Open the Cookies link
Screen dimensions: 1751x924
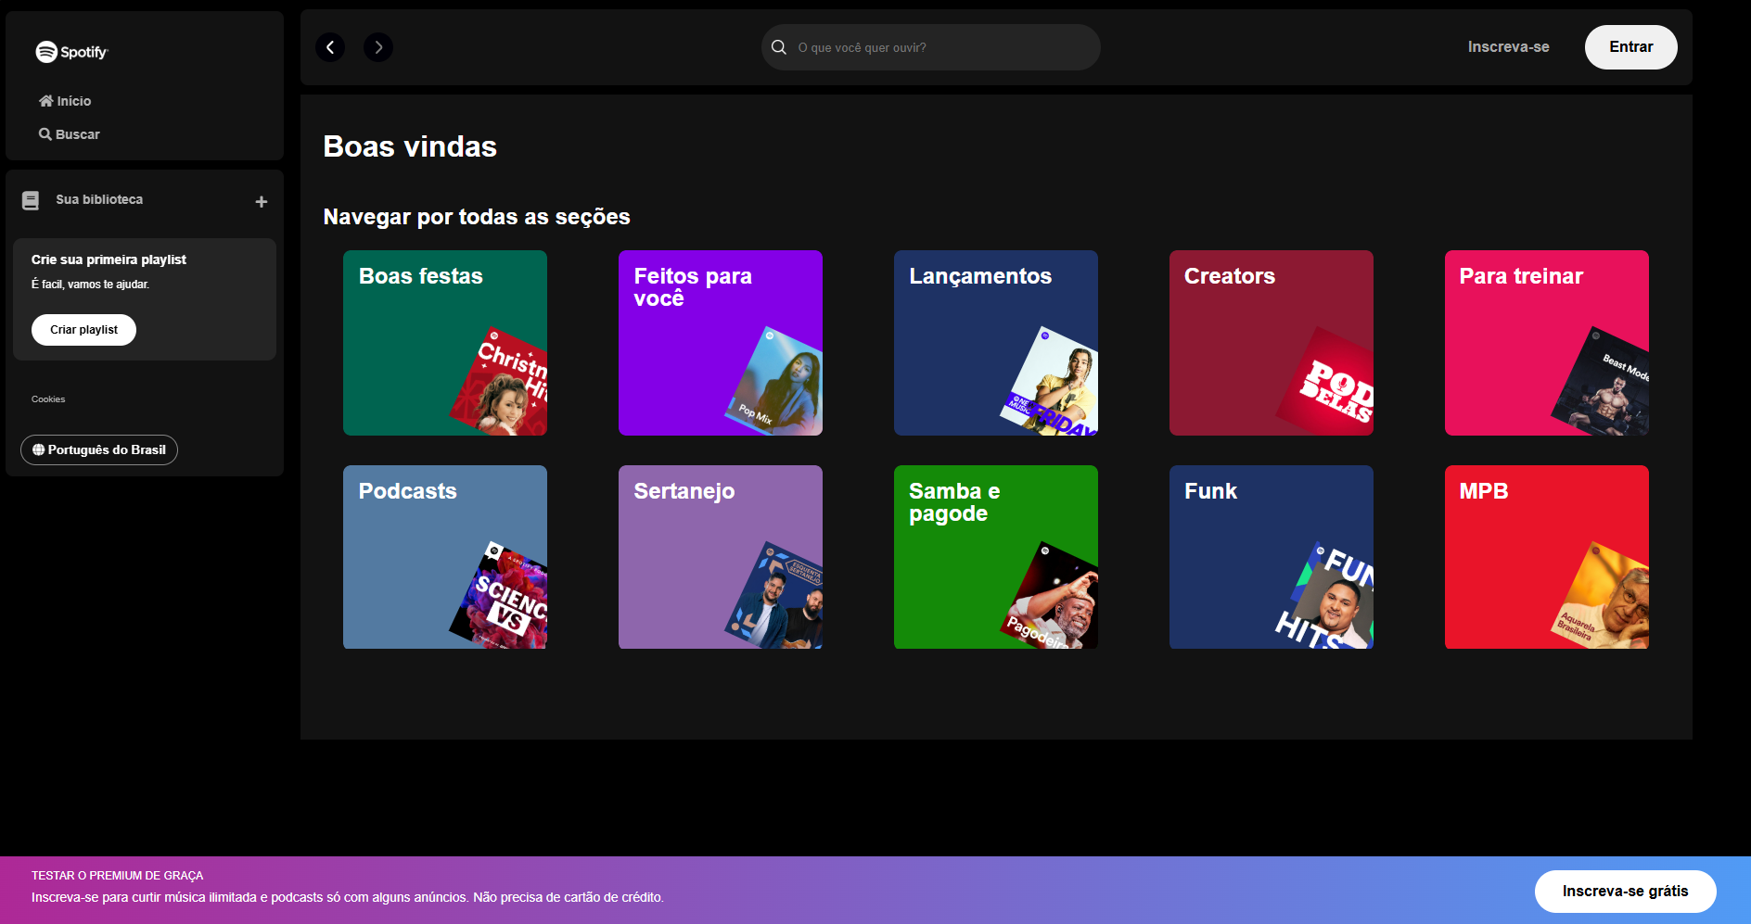pos(48,399)
